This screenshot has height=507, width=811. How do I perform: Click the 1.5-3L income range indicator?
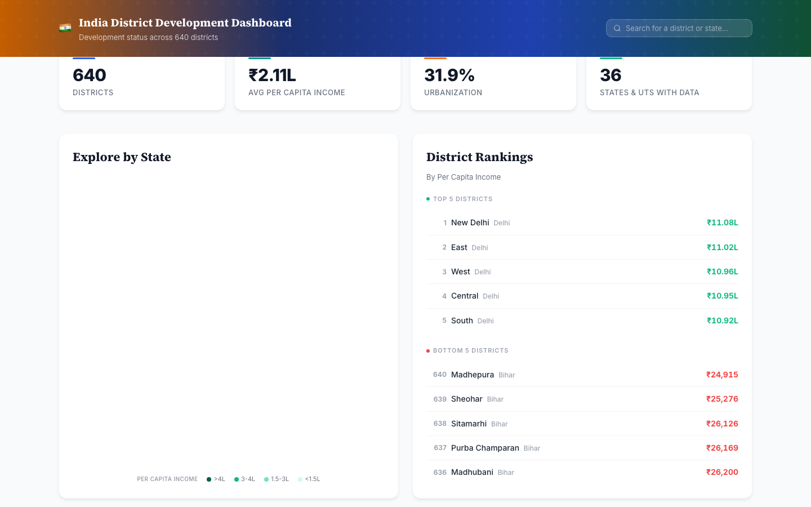[277, 479]
